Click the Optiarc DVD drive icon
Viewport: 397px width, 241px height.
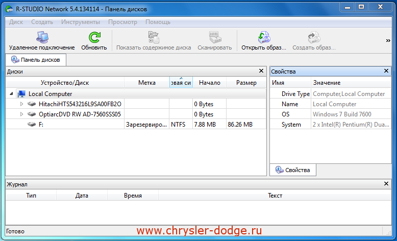point(32,114)
